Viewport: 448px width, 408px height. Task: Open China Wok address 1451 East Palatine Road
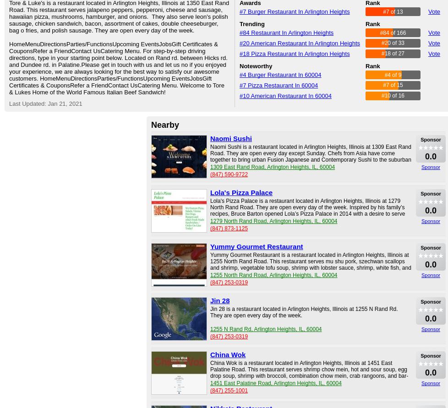pyautogui.click(x=276, y=383)
